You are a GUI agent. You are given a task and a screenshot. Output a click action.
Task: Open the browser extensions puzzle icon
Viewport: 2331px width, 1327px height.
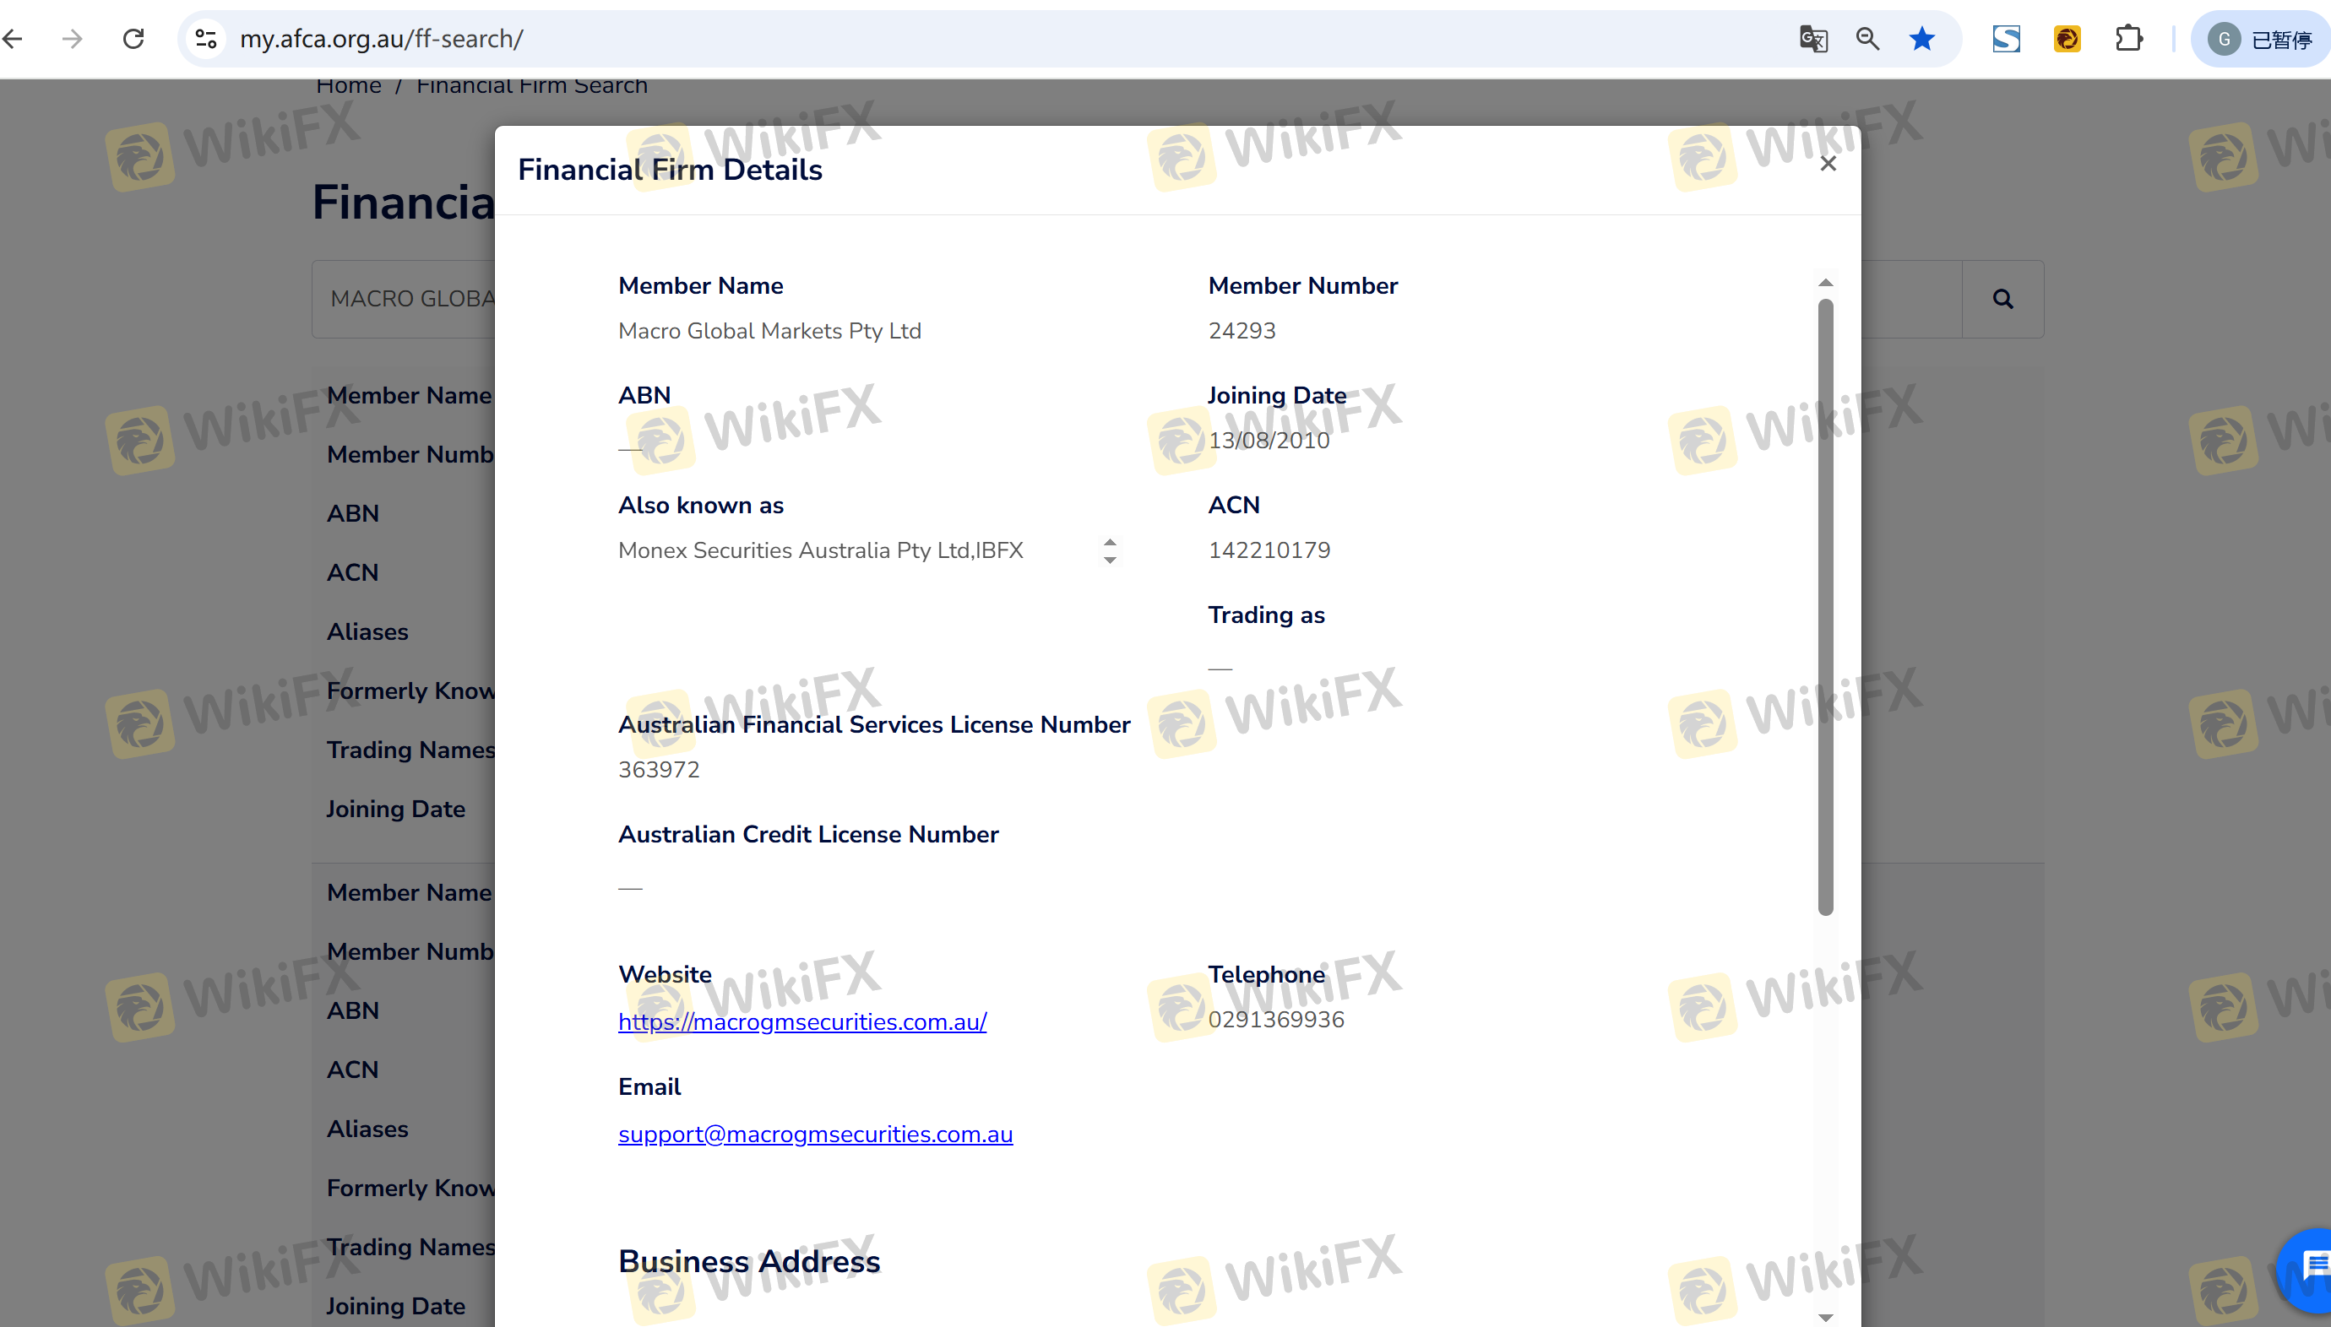2127,38
